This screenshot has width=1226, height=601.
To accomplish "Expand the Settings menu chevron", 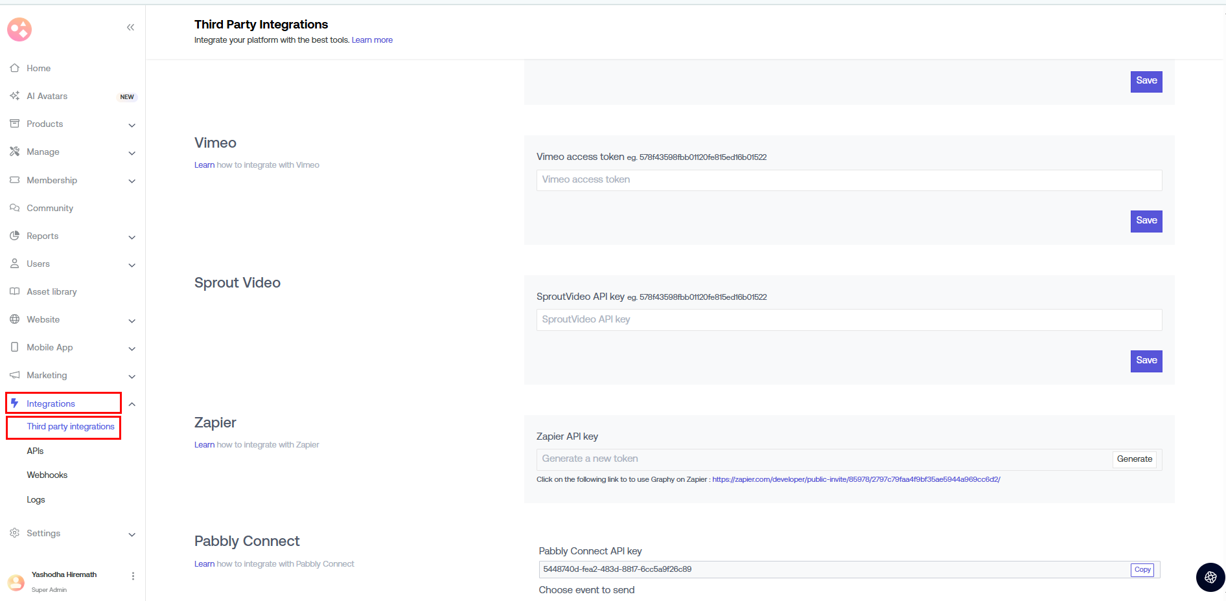I will pyautogui.click(x=132, y=534).
